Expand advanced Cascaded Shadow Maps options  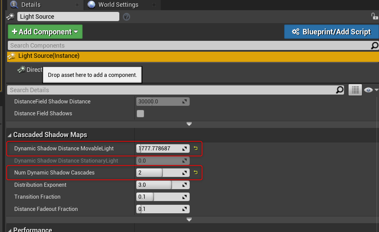[189, 219]
